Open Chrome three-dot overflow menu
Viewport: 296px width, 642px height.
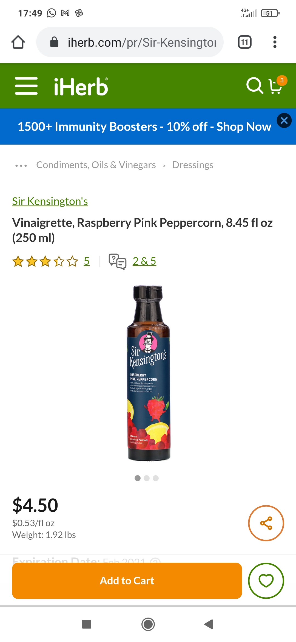(275, 42)
